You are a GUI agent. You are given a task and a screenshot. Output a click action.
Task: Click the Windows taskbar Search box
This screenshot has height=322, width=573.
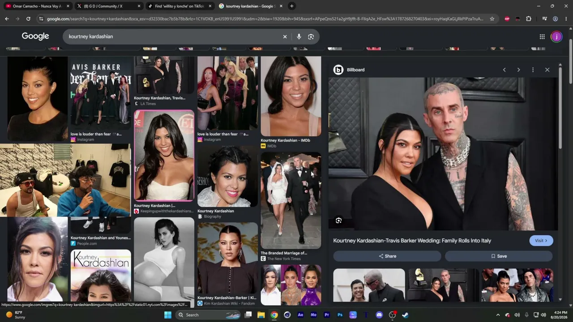[x=208, y=315]
